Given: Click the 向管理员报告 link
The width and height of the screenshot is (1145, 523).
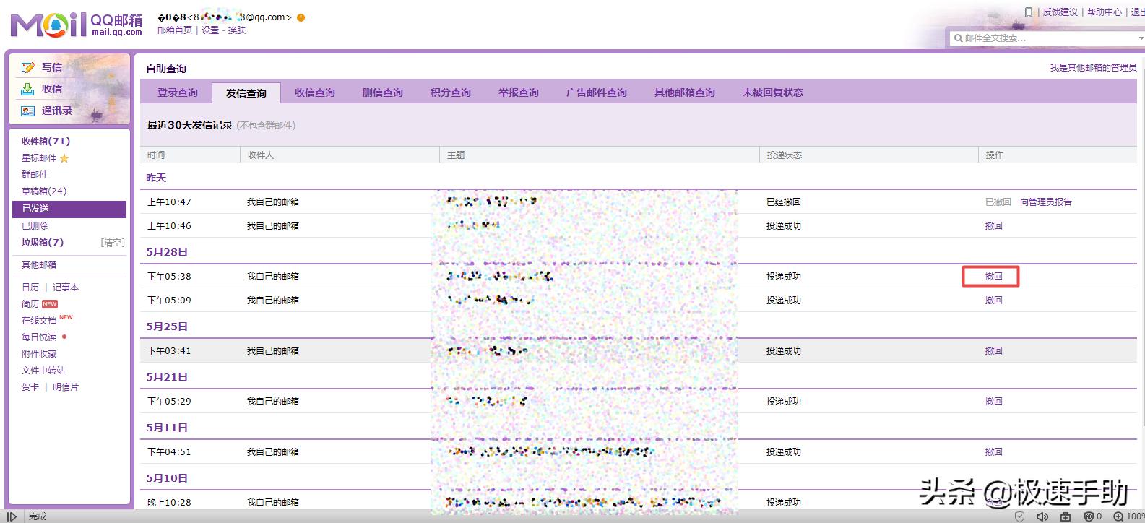Looking at the screenshot, I should pyautogui.click(x=1046, y=202).
